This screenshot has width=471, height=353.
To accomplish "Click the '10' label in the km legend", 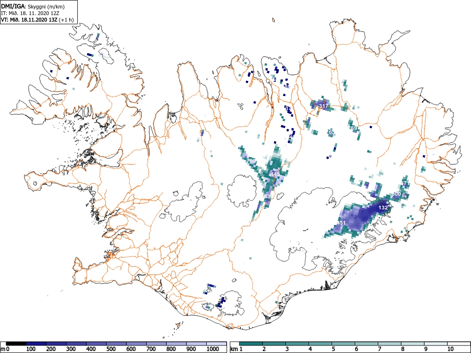I will 451,349.
